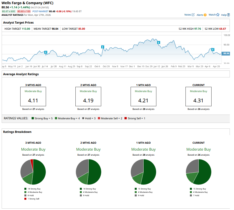This screenshot has width=234, height=210.
Task: Click the 80.56 price tag on chart axis
Action: 226,54
